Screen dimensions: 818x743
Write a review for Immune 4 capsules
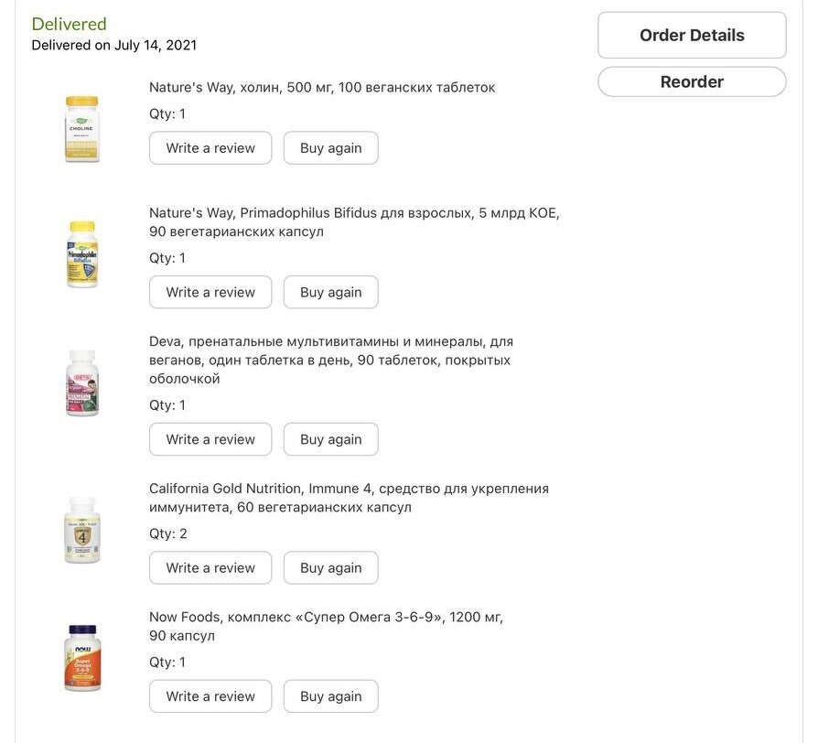(210, 568)
